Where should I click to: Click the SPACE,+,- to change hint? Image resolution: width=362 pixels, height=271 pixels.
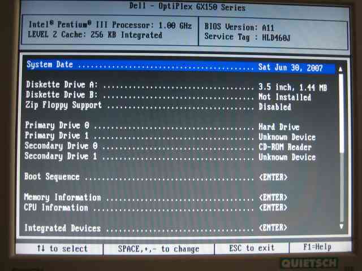(158, 249)
